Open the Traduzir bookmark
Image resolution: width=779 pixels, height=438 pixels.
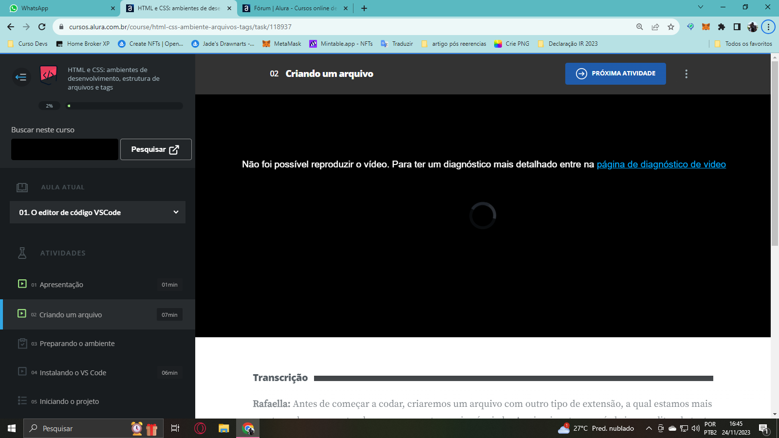pos(397,44)
